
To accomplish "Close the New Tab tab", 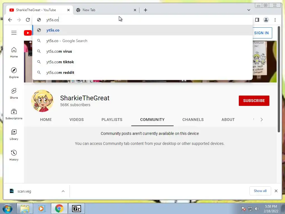I will (135, 10).
